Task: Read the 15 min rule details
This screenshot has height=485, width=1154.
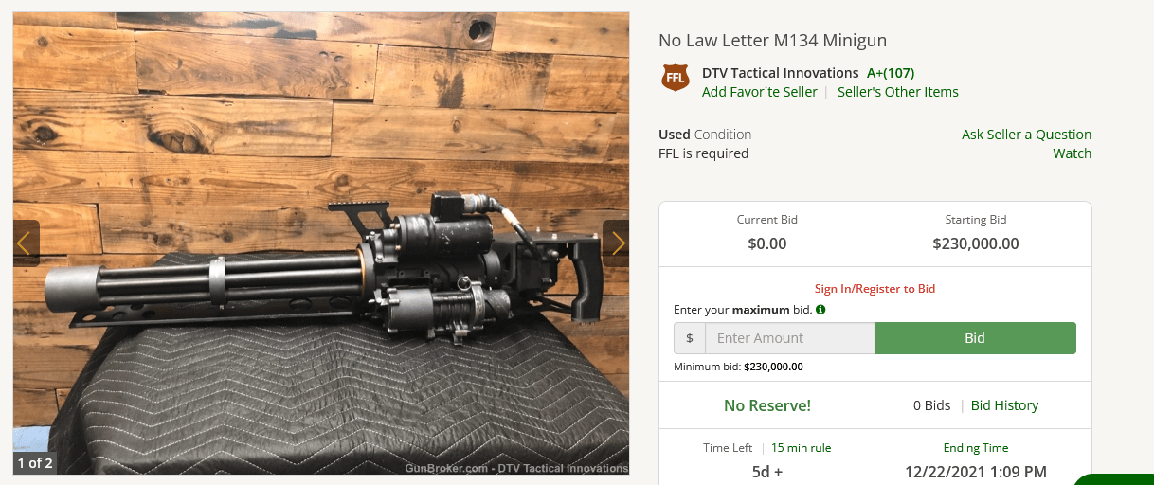Action: coord(801,448)
